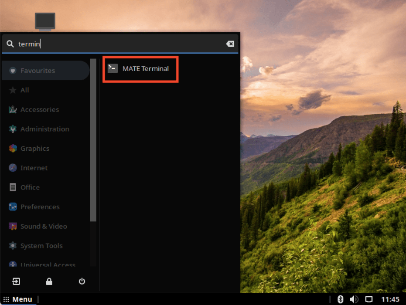This screenshot has width=406, height=305.
Task: Clear the search field text
Action: click(230, 44)
